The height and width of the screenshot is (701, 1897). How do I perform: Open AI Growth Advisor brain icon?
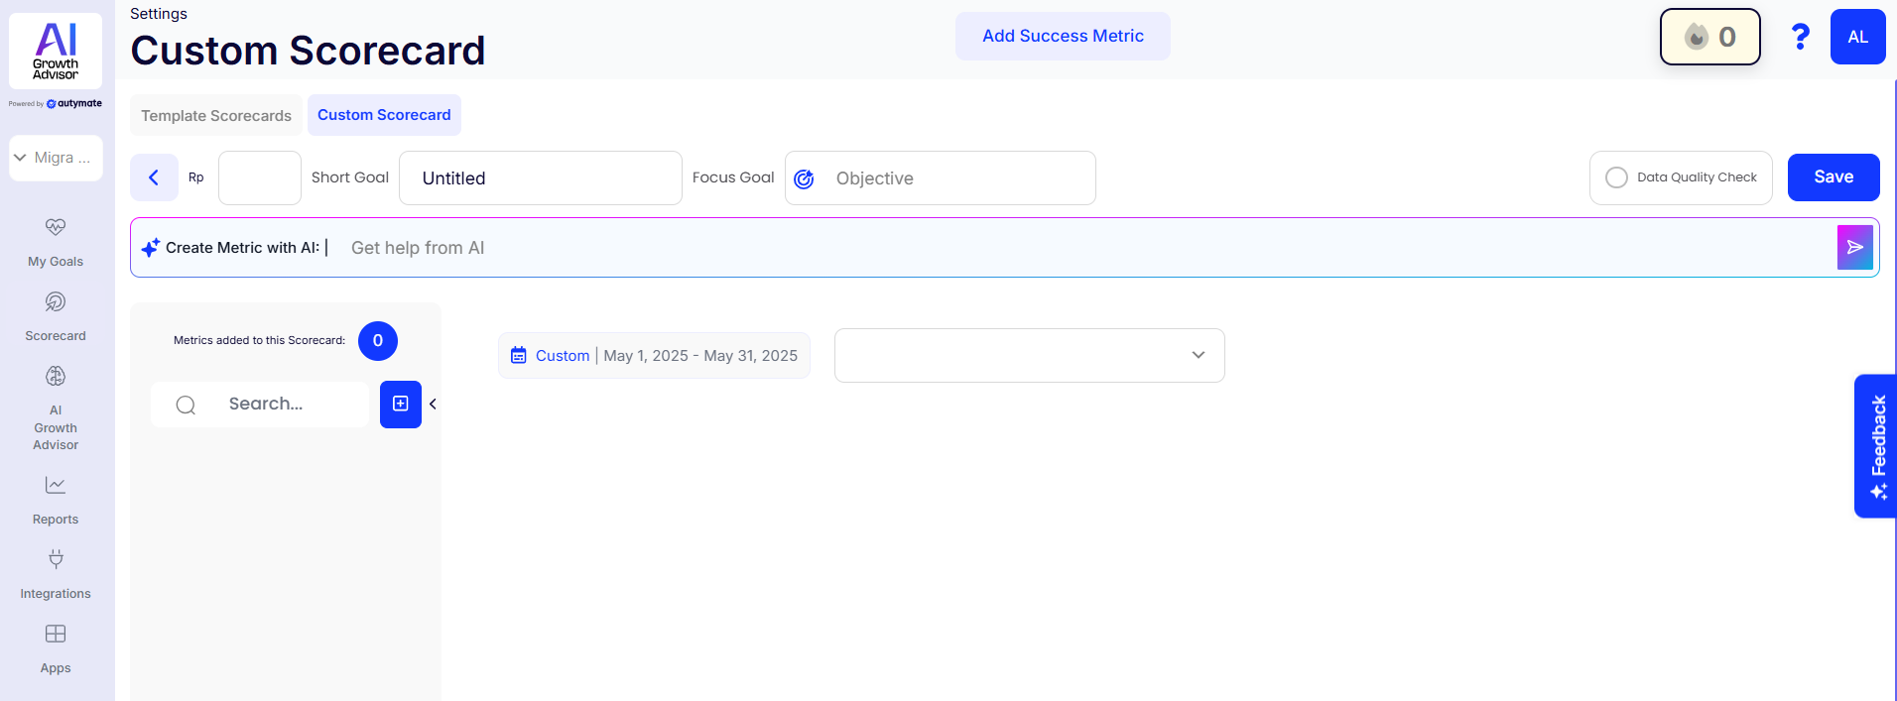[x=56, y=376]
